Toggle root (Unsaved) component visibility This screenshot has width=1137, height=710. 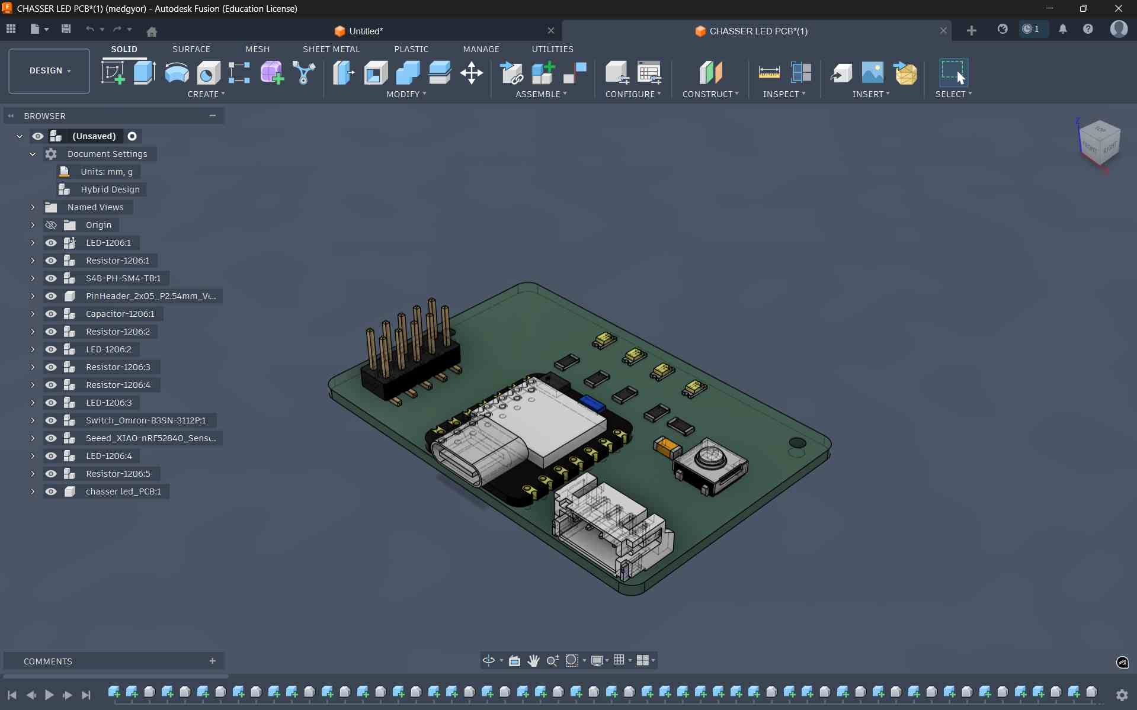(x=38, y=136)
